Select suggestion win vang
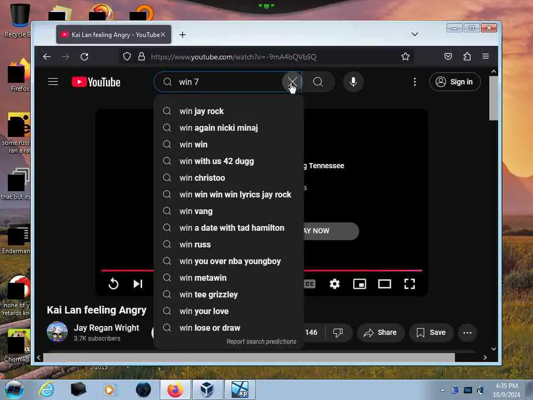Image resolution: width=533 pixels, height=400 pixels. pos(229,211)
